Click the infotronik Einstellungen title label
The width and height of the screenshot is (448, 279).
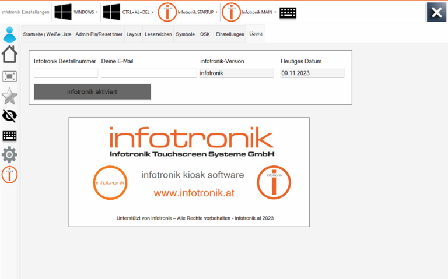26,12
